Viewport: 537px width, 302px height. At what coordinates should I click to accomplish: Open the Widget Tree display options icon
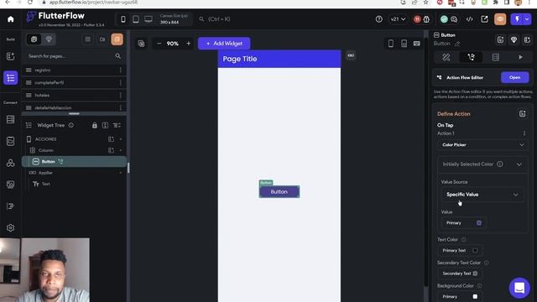117,125
